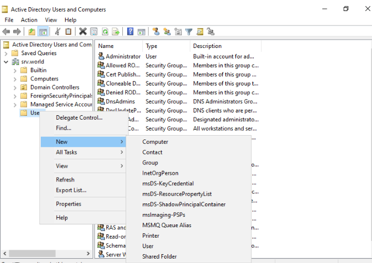The image size is (372, 263).
Task: Sort list by Type column header
Action: coord(166,46)
